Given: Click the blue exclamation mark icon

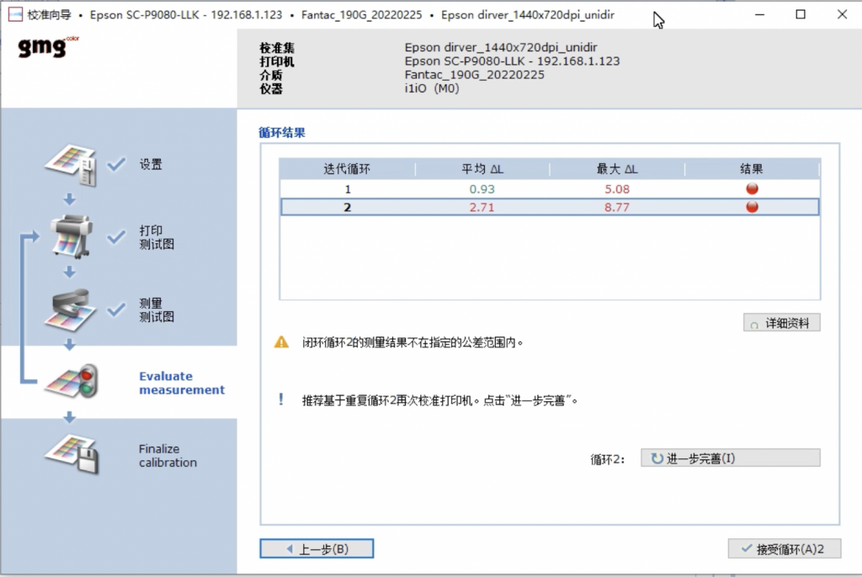Looking at the screenshot, I should click(281, 400).
